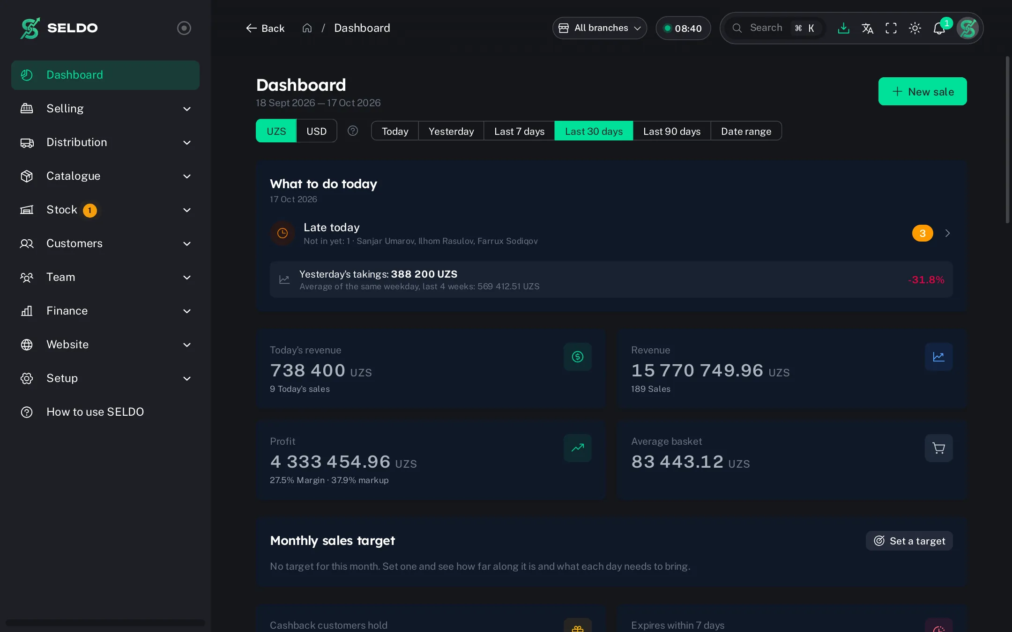Go Back using the back button
The width and height of the screenshot is (1012, 632).
pyautogui.click(x=265, y=28)
